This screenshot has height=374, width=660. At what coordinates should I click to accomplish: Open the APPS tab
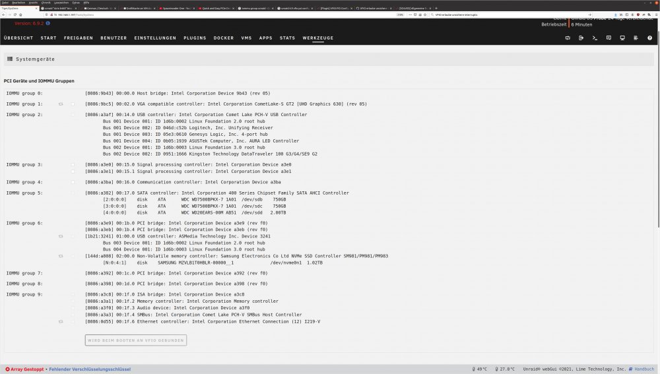265,38
